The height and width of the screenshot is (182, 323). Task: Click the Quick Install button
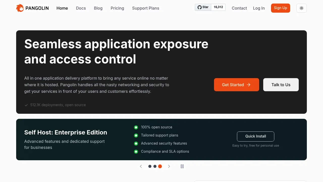[256, 136]
